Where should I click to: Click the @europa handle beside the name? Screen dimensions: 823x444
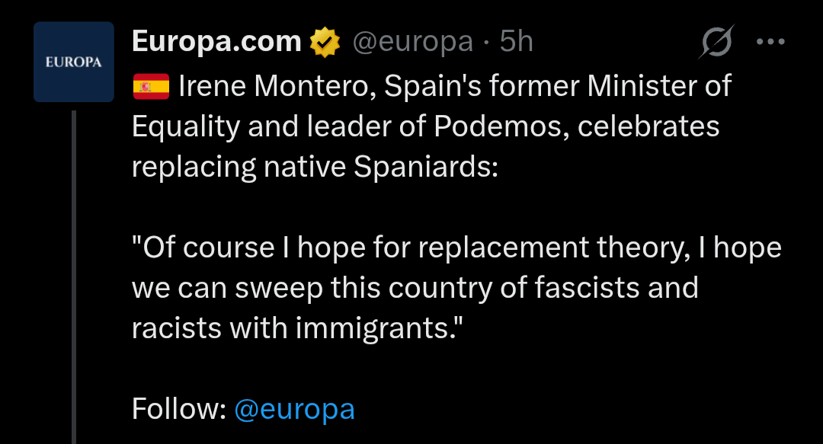coord(412,42)
